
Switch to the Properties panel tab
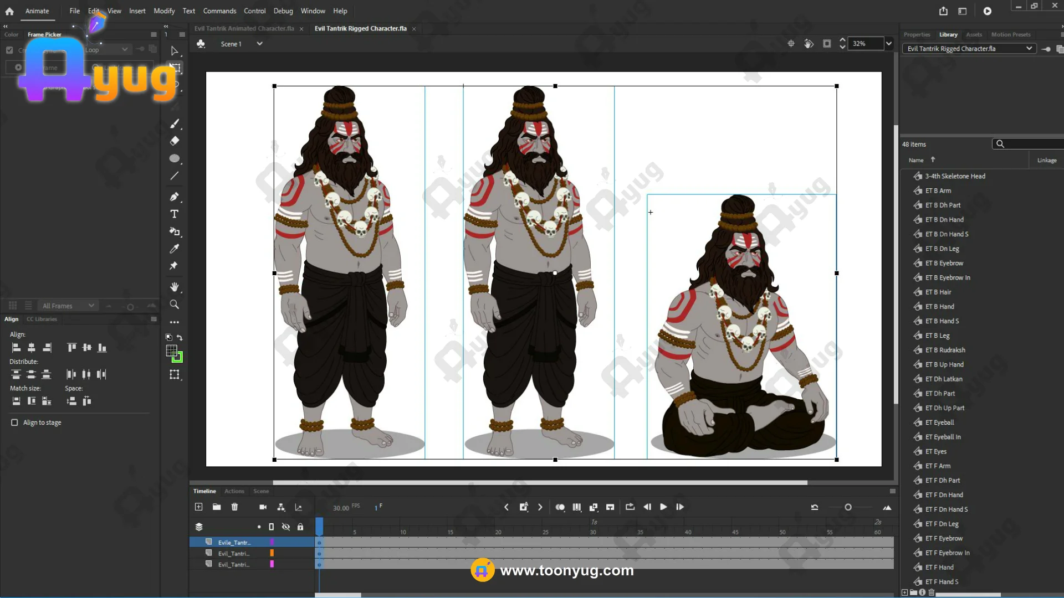[917, 34]
